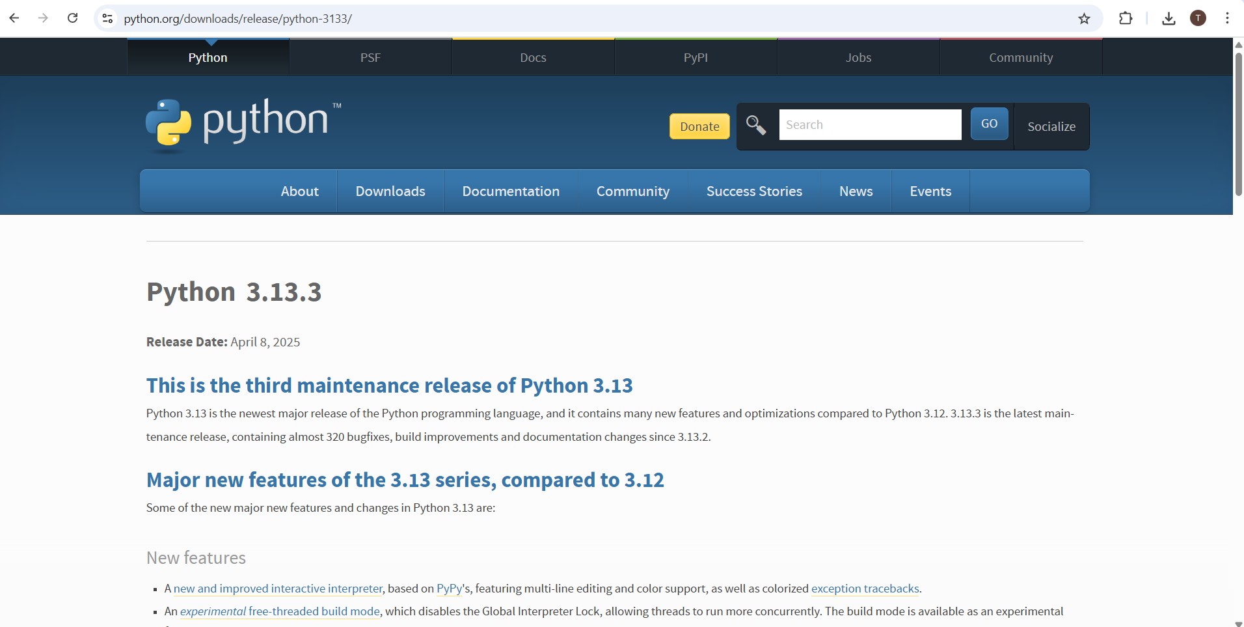Switch to the PyPI top tab
The image size is (1244, 627).
(696, 57)
